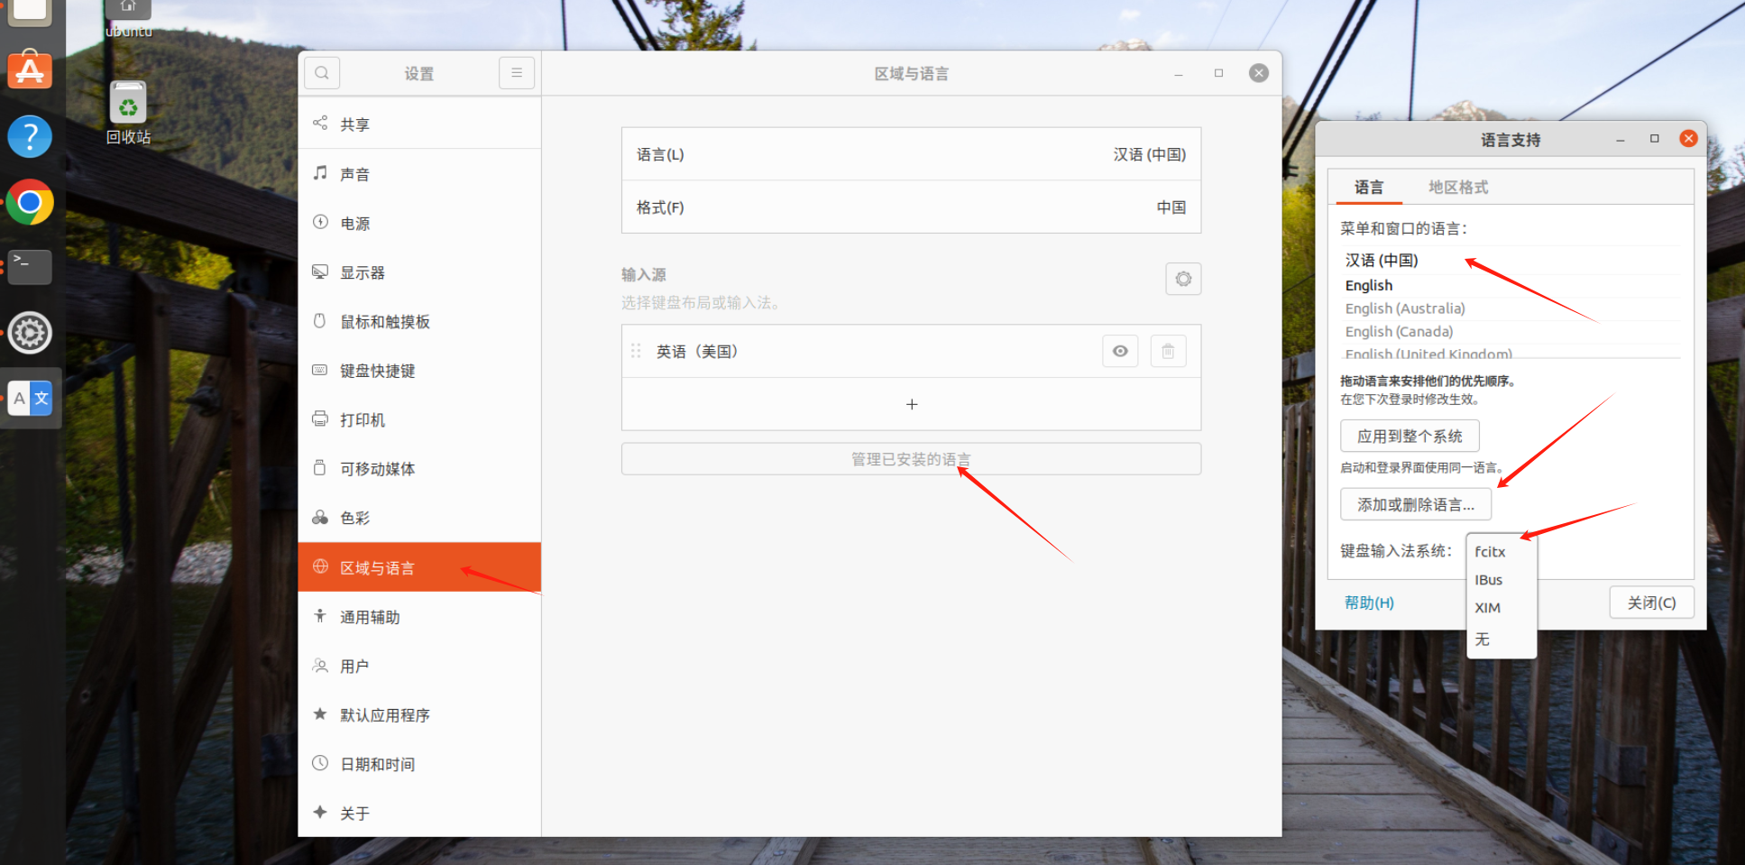1745x865 pixels.
Task: Click the star icon for default applications
Action: pyautogui.click(x=320, y=714)
